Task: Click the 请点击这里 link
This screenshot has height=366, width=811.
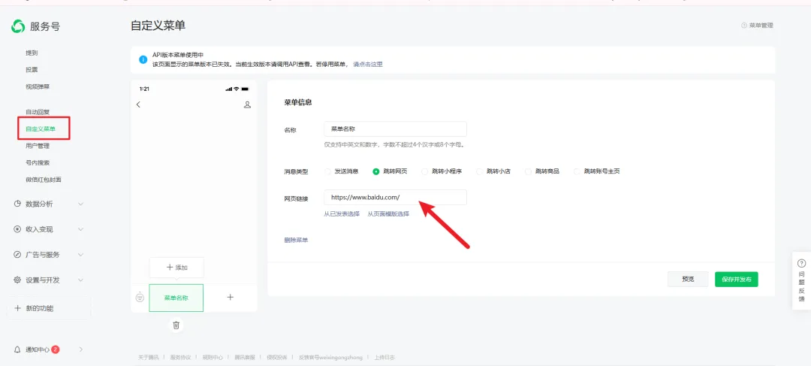Action: tap(368, 64)
